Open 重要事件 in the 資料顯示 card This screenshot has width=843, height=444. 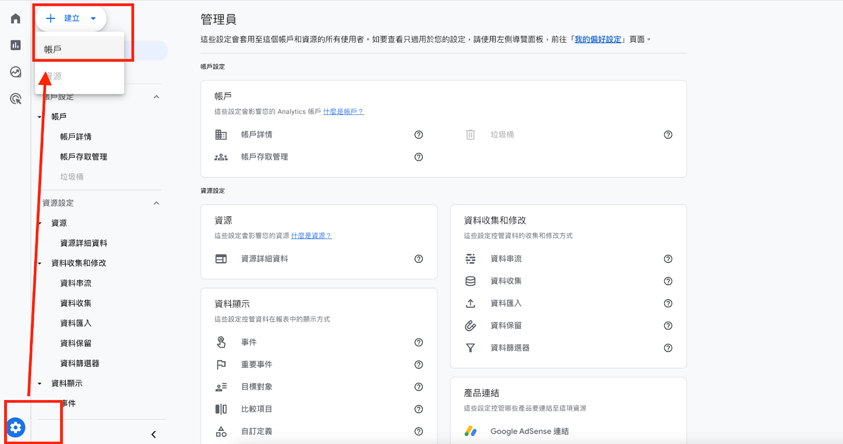[257, 364]
